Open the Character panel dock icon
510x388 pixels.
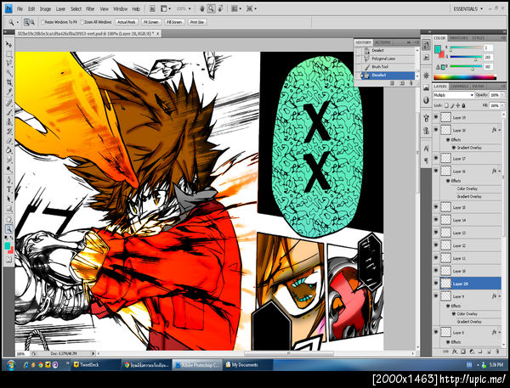pyautogui.click(x=426, y=149)
